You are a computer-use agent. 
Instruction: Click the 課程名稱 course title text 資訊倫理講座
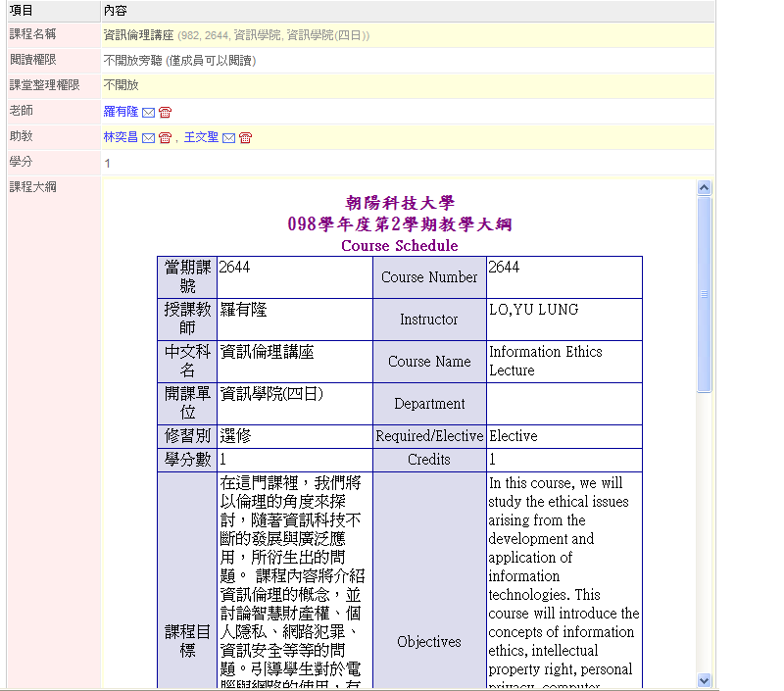(138, 35)
